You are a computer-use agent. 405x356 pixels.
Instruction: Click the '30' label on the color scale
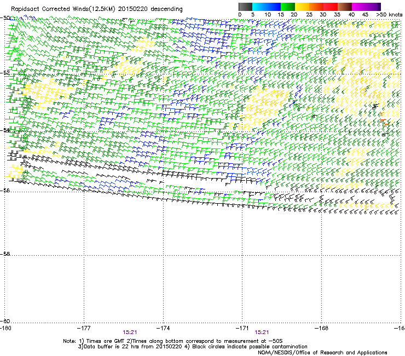click(323, 15)
